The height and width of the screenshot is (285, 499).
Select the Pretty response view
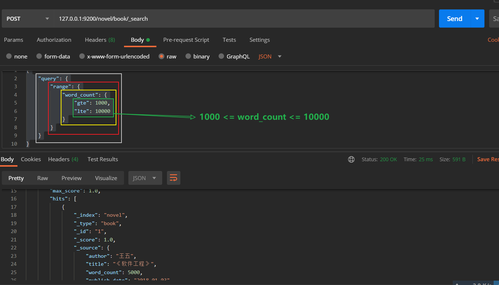coord(16,178)
